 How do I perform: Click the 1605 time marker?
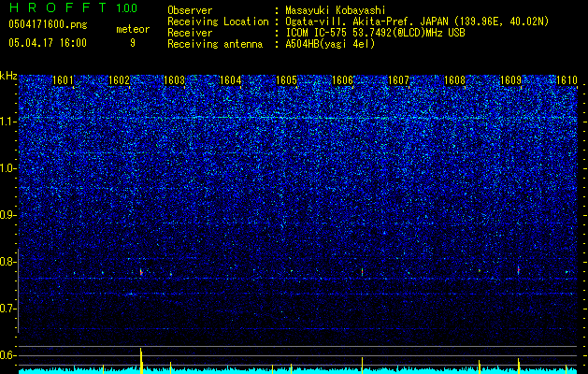(x=286, y=80)
